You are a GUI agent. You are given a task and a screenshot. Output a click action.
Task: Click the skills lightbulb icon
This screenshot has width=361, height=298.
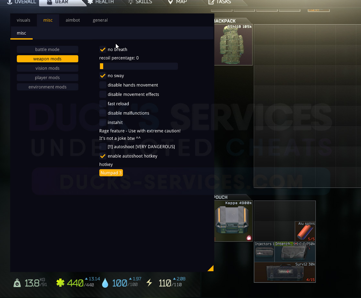[131, 2]
